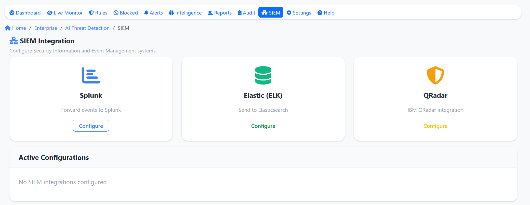Configure the Elastic (ELK) integration

pos(263,126)
